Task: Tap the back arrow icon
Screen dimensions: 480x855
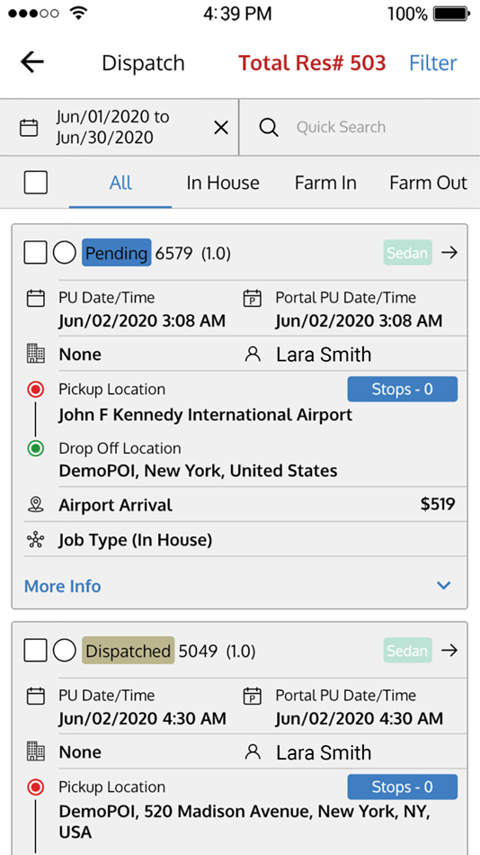Action: click(32, 62)
